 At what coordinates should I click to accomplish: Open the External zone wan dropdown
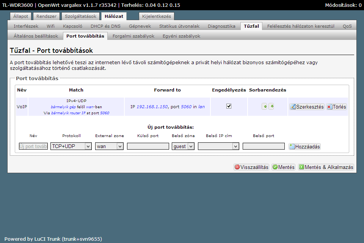click(x=109, y=146)
